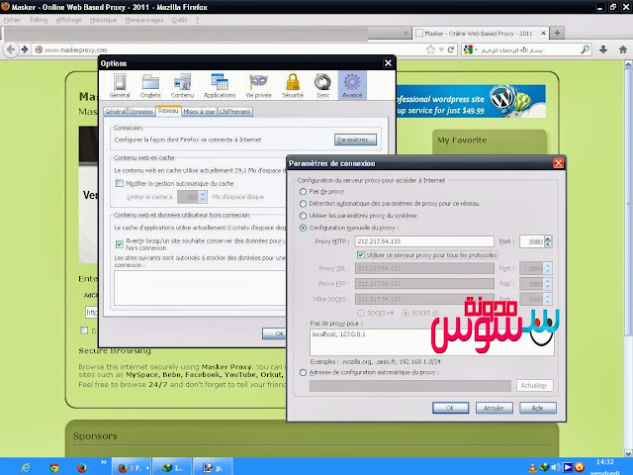Click the search magnifier icon
The height and width of the screenshot is (475, 633).
click(585, 49)
